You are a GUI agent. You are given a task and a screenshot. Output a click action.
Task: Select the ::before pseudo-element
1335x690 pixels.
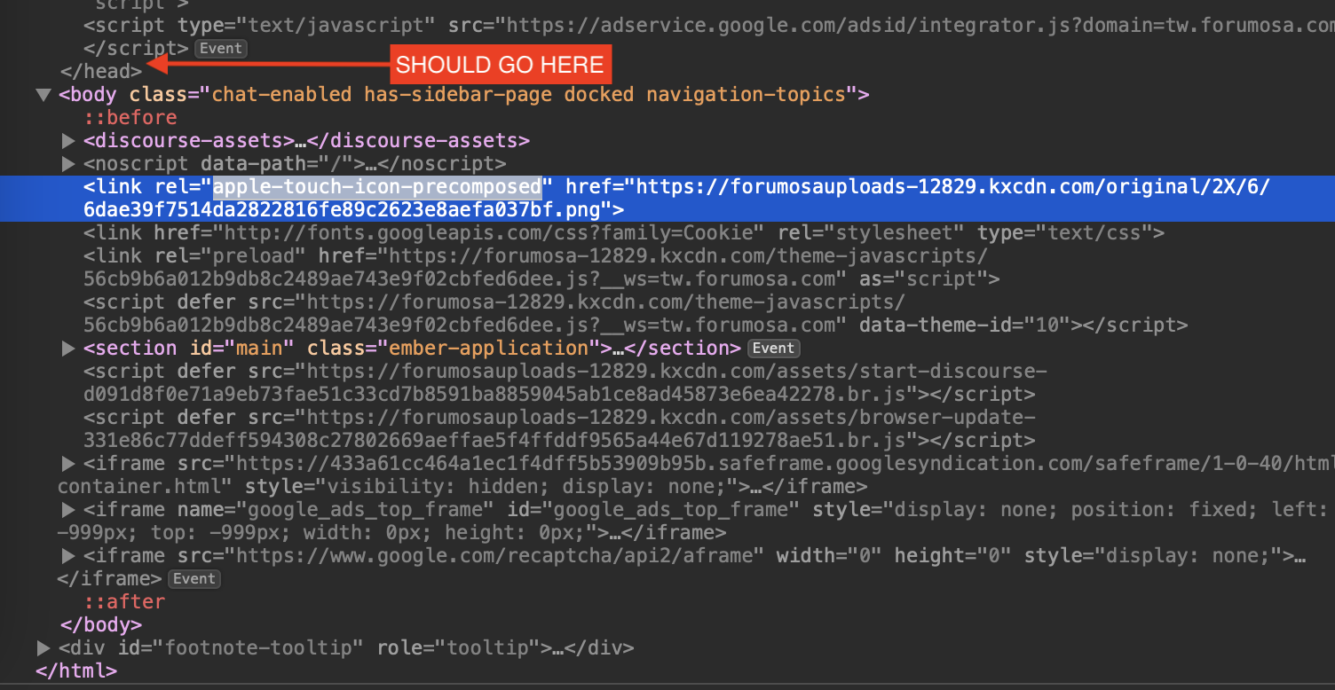(x=130, y=118)
